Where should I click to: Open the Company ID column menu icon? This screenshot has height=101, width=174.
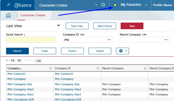[x=98, y=68]
